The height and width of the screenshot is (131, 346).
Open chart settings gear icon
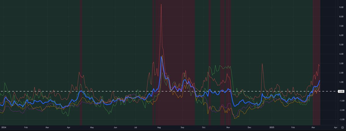coord(342,127)
